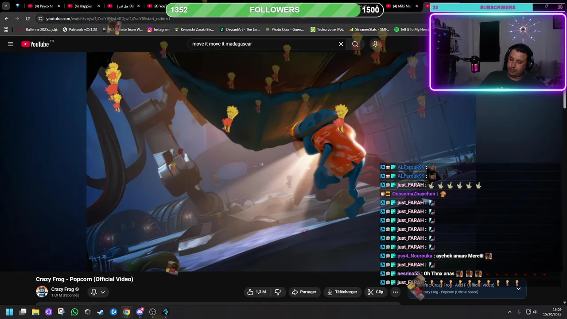Start voice search with the microphone

click(x=375, y=44)
